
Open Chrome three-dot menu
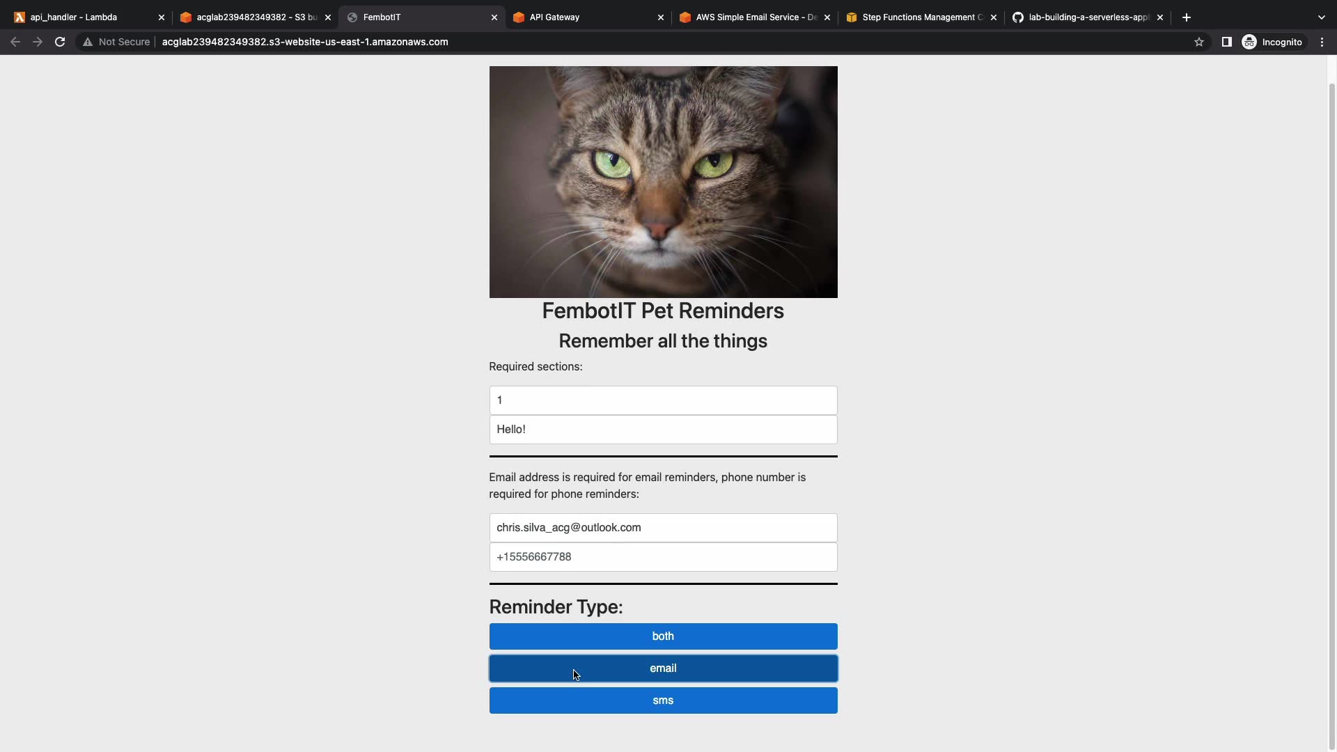point(1322,42)
